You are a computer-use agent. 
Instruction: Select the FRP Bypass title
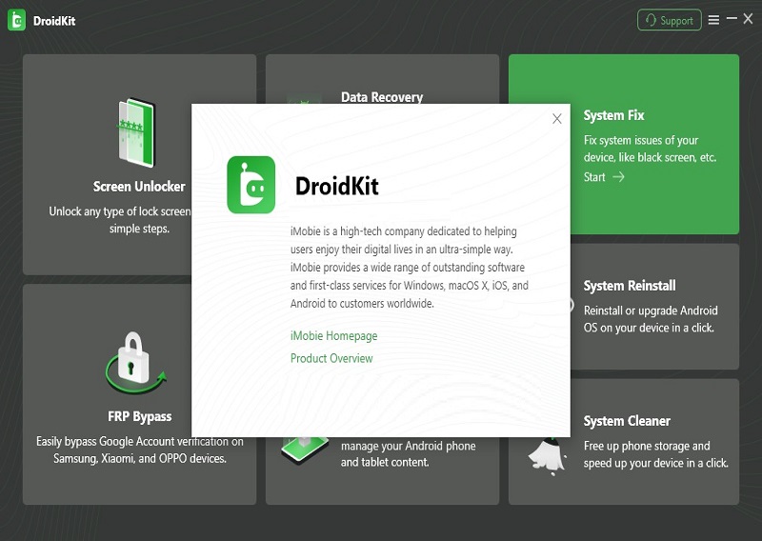140,416
